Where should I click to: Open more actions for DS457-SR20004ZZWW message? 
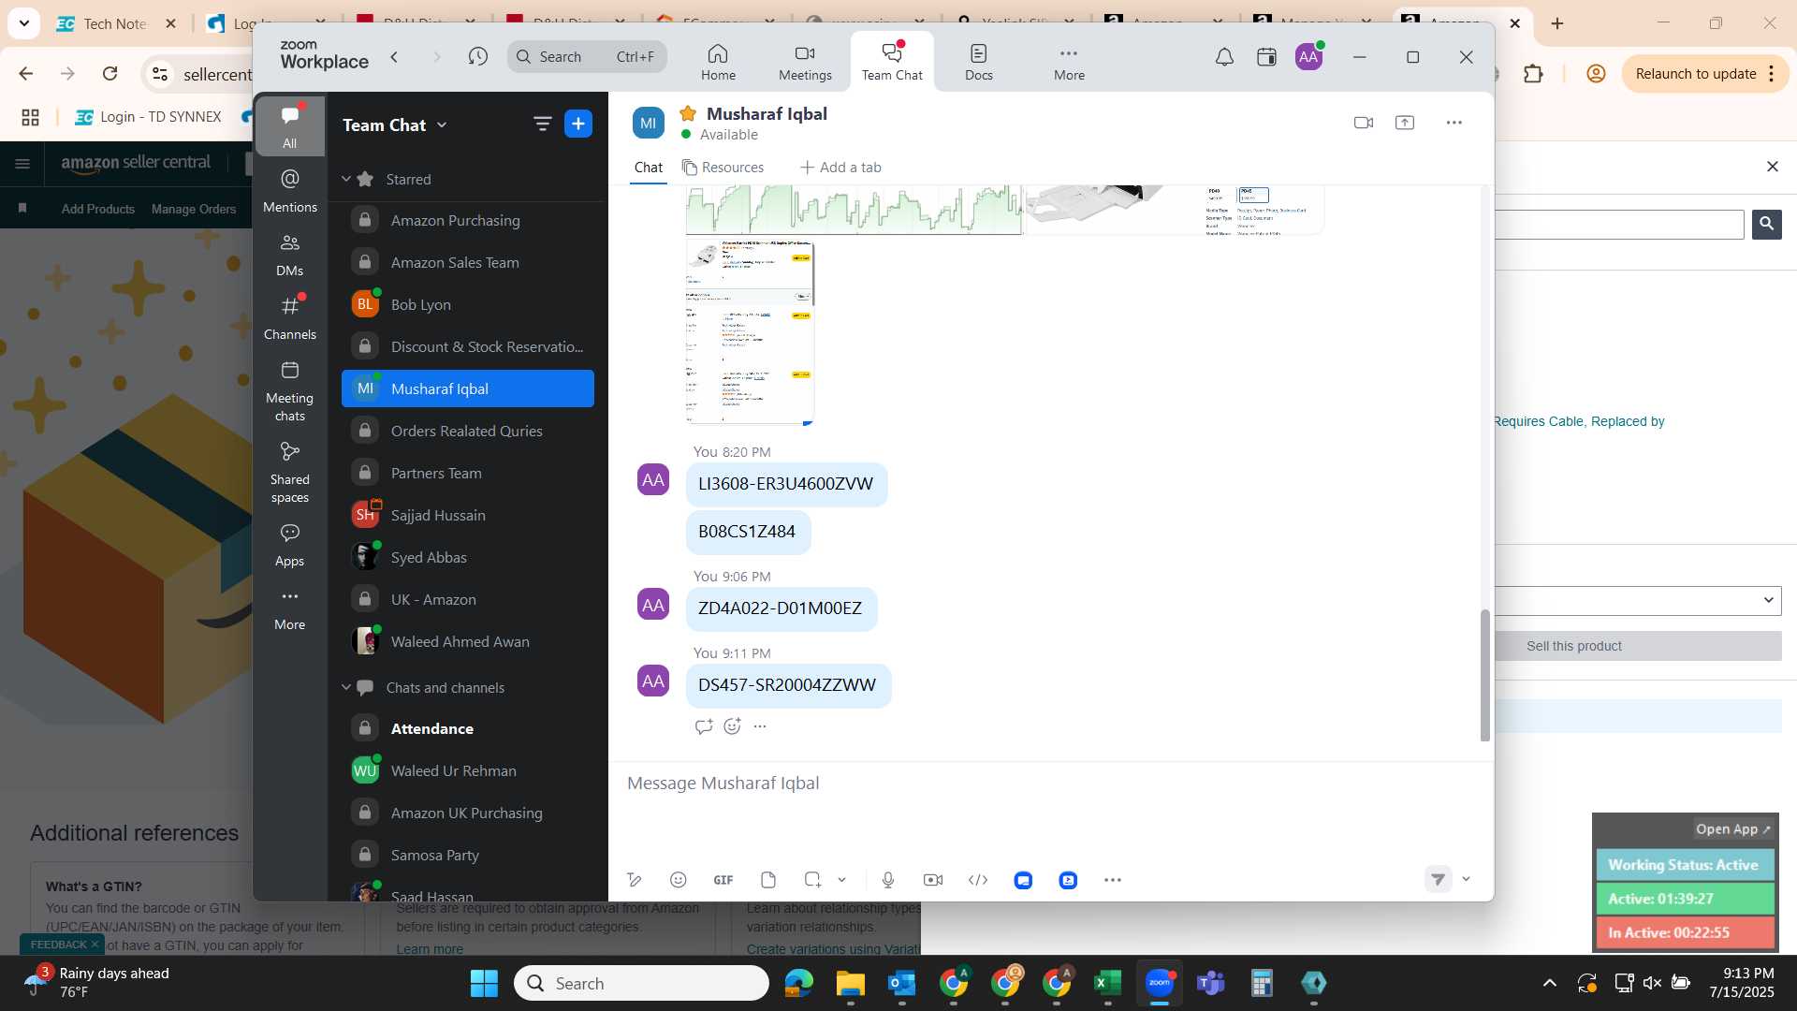(760, 726)
